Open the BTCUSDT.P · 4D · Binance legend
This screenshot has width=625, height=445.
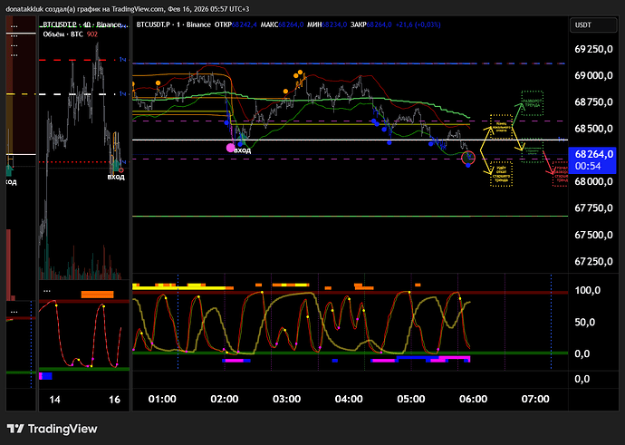coord(82,24)
